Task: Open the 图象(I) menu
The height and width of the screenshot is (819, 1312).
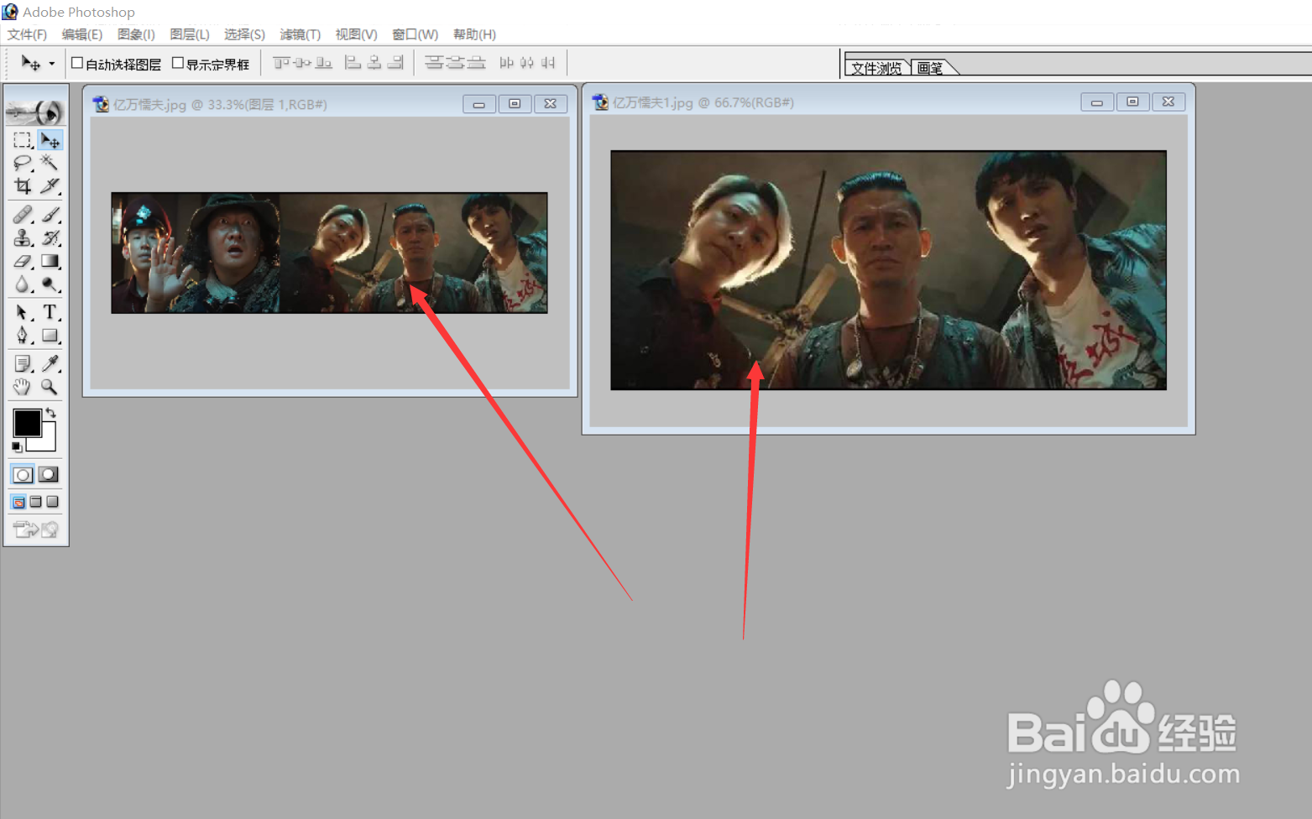Action: click(x=136, y=34)
